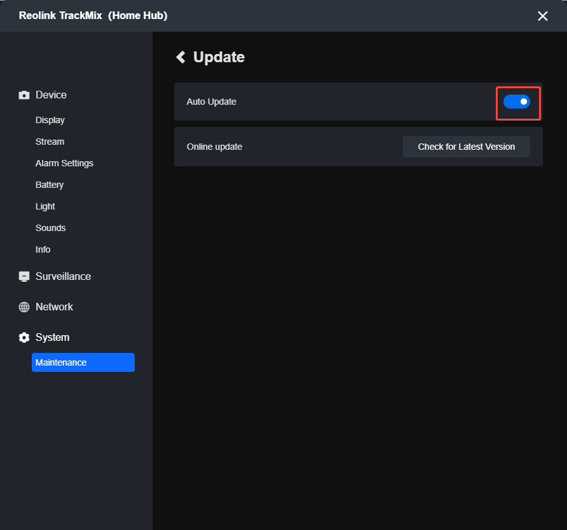Open the Light settings
Image resolution: width=567 pixels, height=530 pixels.
[x=45, y=206]
